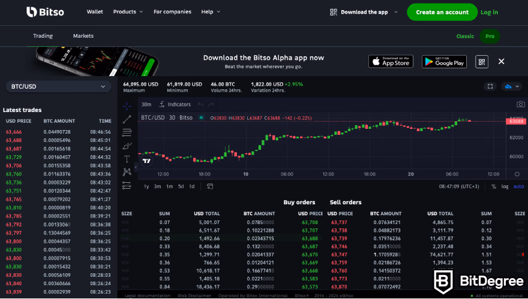Expand the Help menu
Viewport: 528px width, 299px height.
pyautogui.click(x=211, y=12)
